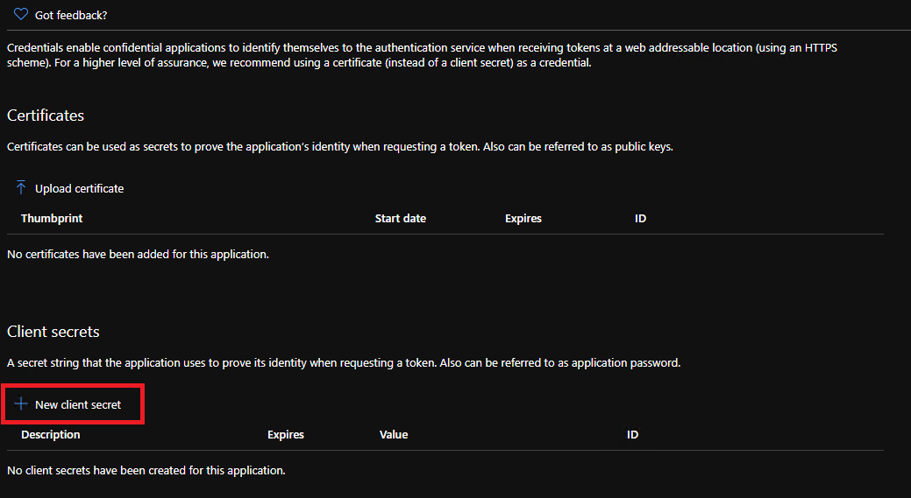Select the Upload certificate button label

pyautogui.click(x=79, y=189)
